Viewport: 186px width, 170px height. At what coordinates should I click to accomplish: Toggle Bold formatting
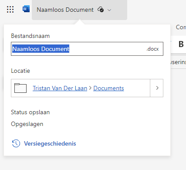tap(181, 44)
